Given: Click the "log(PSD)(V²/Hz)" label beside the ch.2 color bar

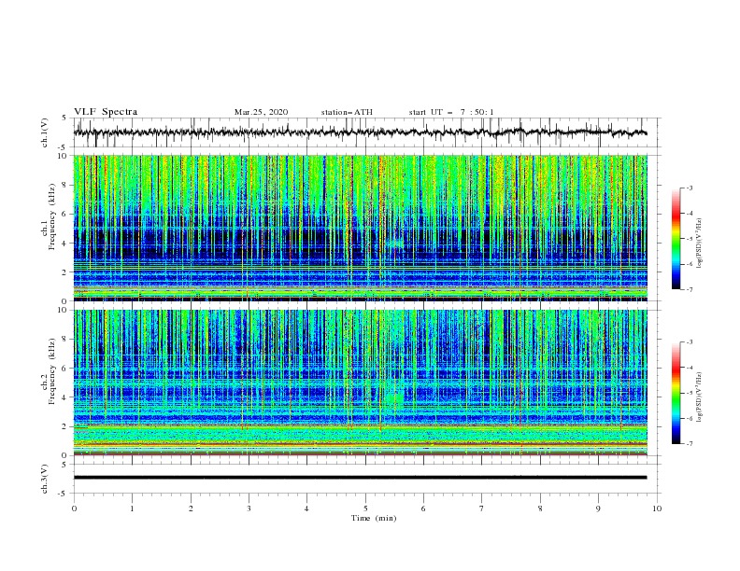Looking at the screenshot, I should pos(699,397).
